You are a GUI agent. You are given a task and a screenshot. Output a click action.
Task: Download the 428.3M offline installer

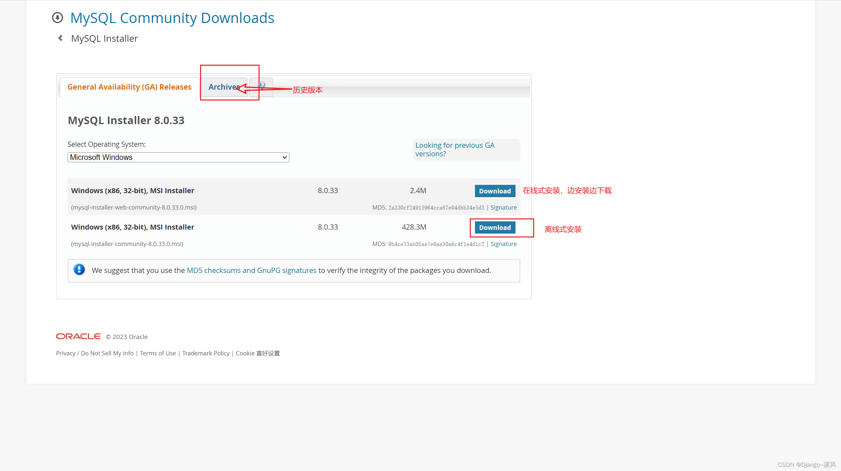pos(495,227)
